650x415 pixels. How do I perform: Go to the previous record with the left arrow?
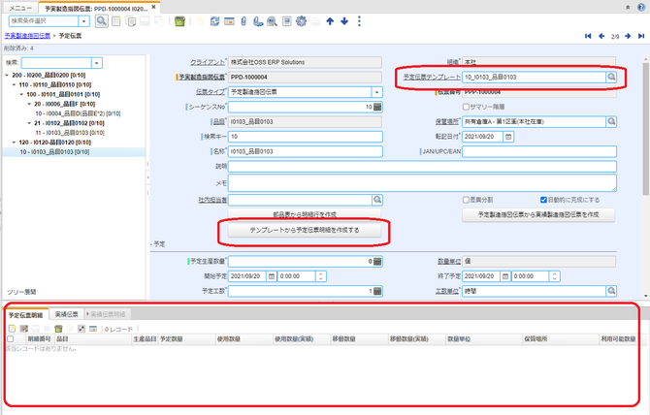[601, 36]
